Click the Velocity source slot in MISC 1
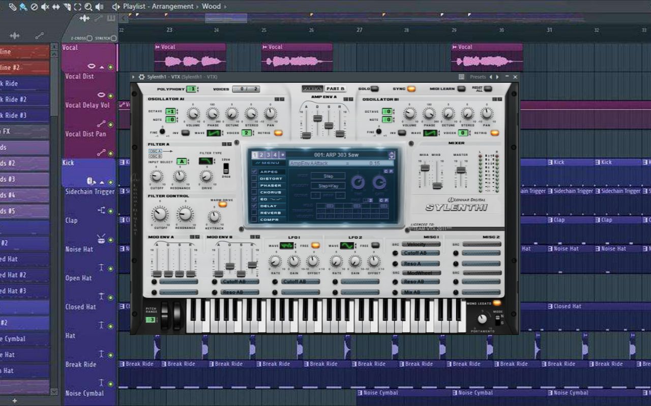The width and height of the screenshot is (651, 406). click(x=420, y=245)
